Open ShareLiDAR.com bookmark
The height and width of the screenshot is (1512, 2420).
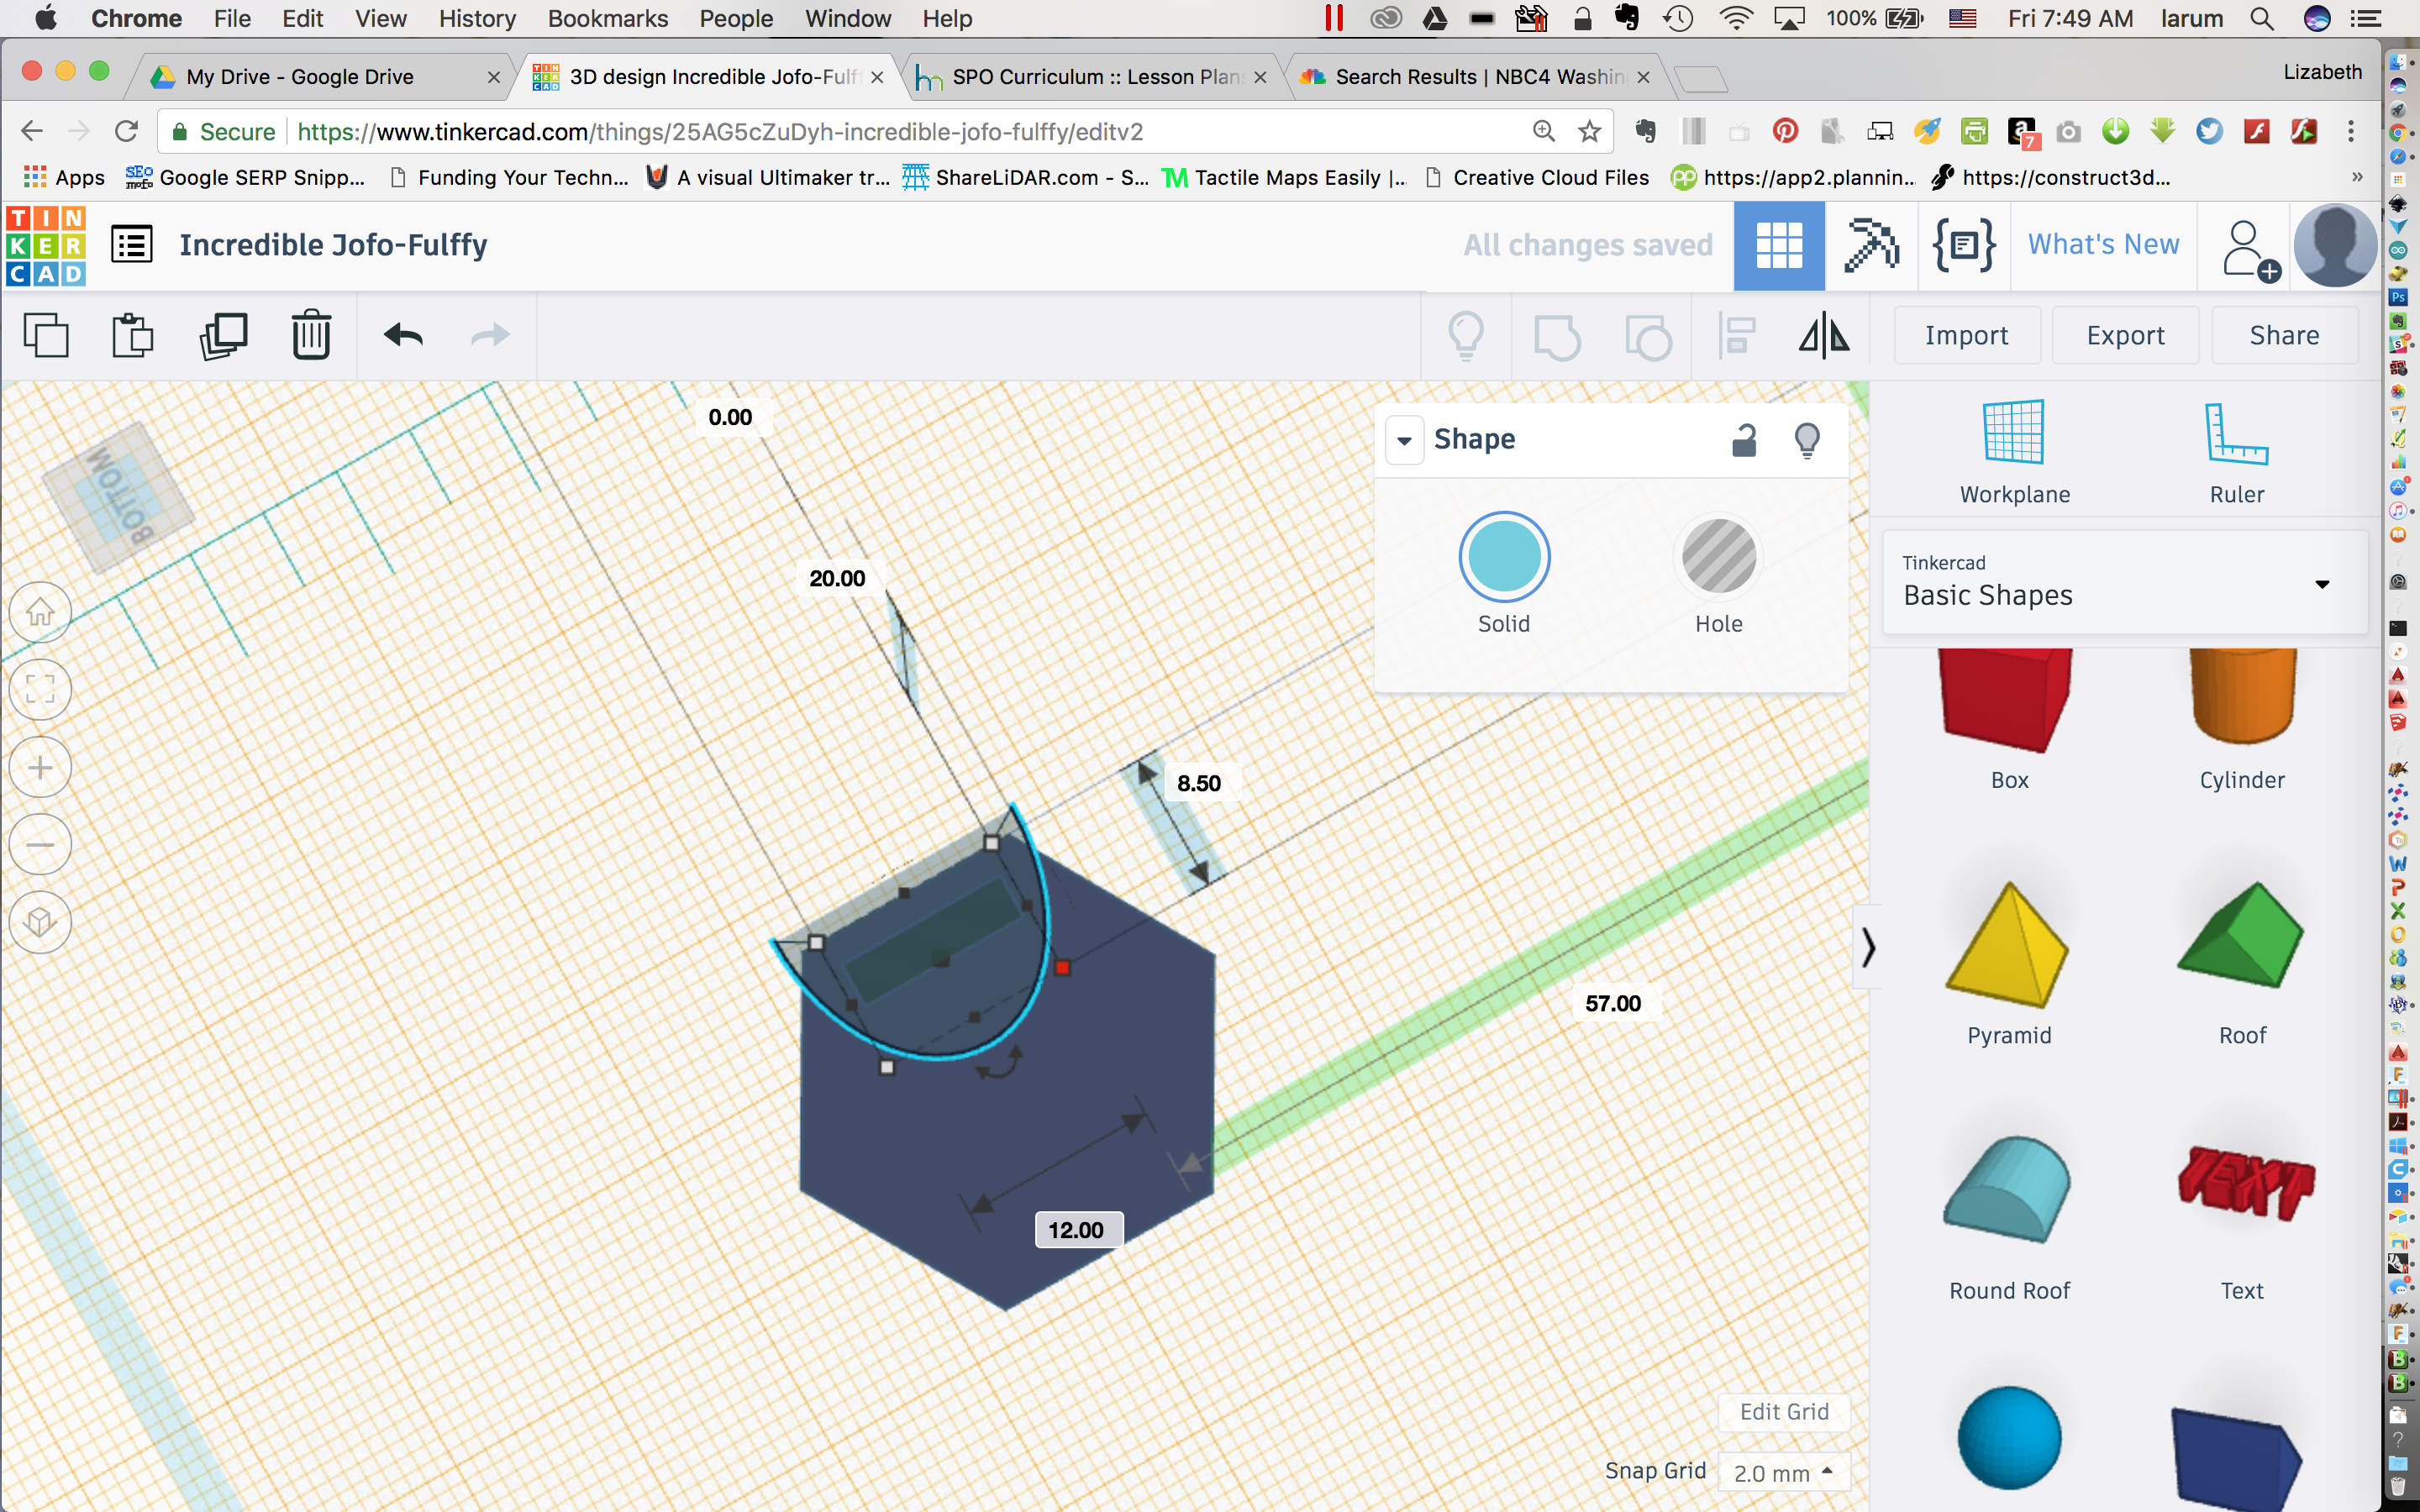pos(1026,177)
